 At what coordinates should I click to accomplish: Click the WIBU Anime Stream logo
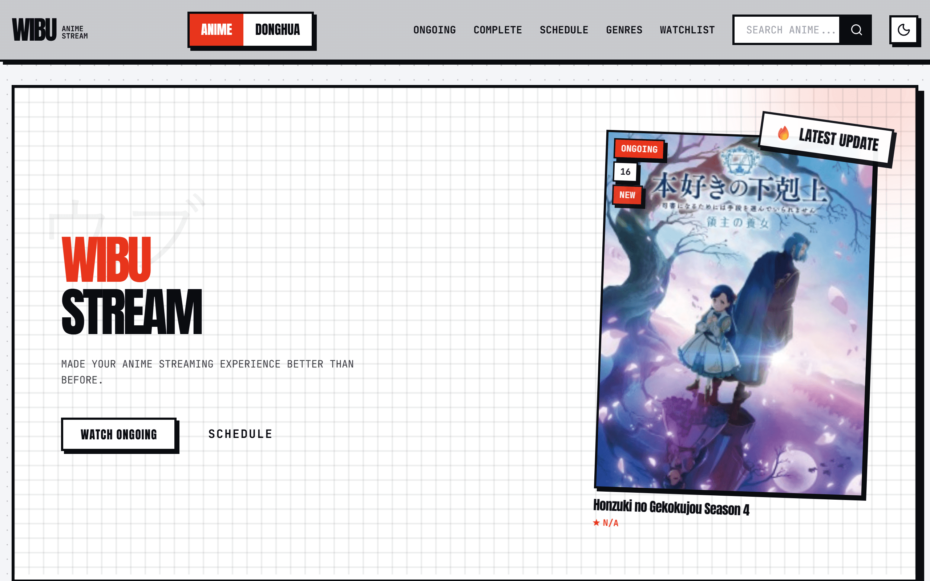click(50, 29)
